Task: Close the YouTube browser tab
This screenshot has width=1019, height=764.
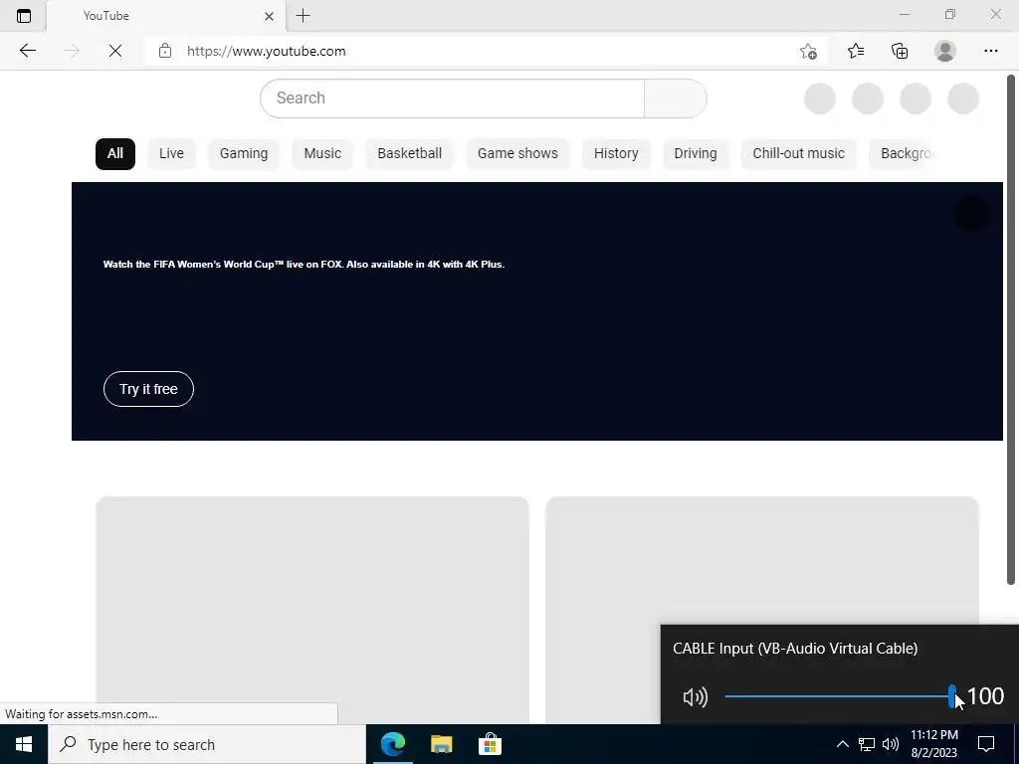Action: click(269, 16)
